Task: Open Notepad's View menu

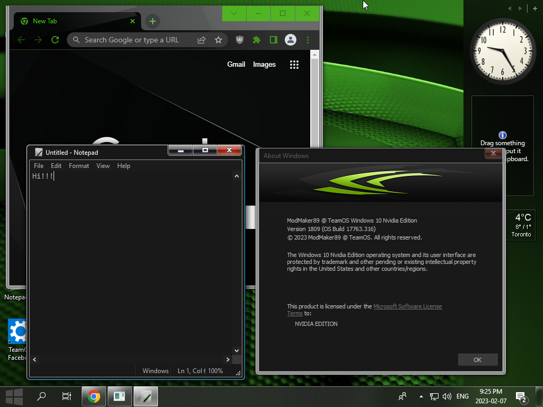Action: pyautogui.click(x=103, y=166)
